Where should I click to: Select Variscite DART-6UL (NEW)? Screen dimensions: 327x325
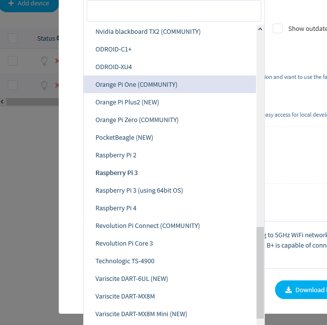coord(170,278)
